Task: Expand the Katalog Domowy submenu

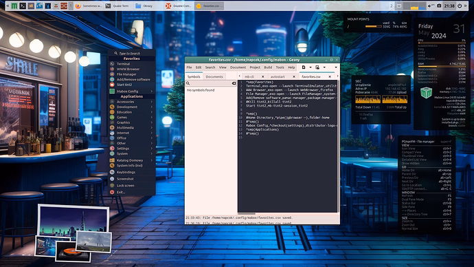Action: tap(132, 160)
